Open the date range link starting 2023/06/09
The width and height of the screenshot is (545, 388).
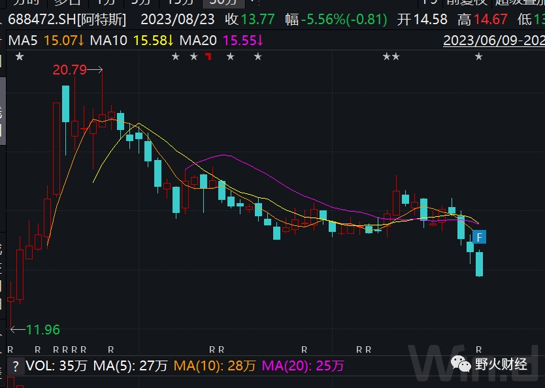[494, 40]
